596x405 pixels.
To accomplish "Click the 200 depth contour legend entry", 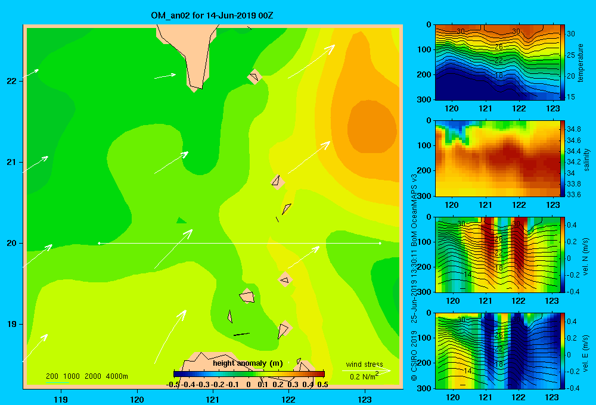I will pos(52,376).
